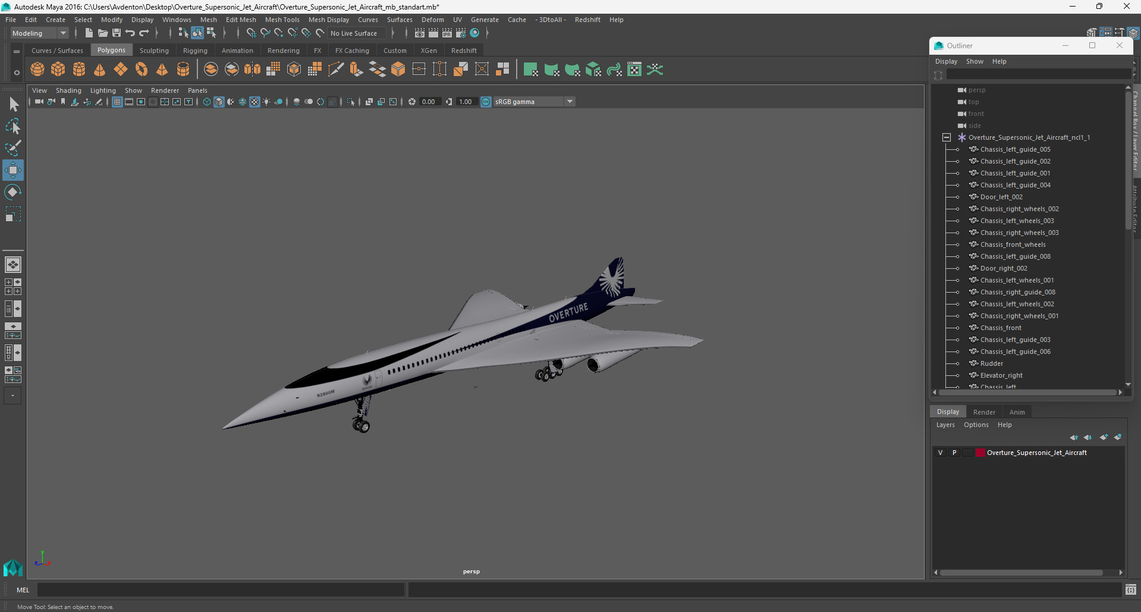Toggle visibility V of Overture_Supersonic_Jet_Aircraft layer

[x=940, y=453]
